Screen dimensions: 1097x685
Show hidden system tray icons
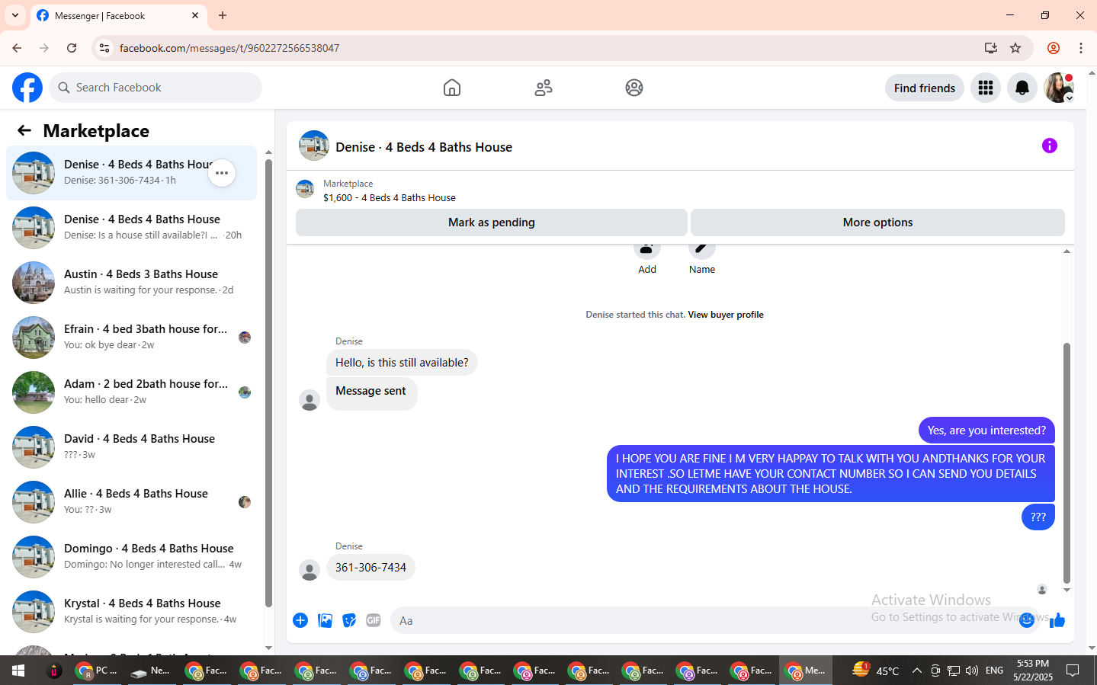click(917, 671)
